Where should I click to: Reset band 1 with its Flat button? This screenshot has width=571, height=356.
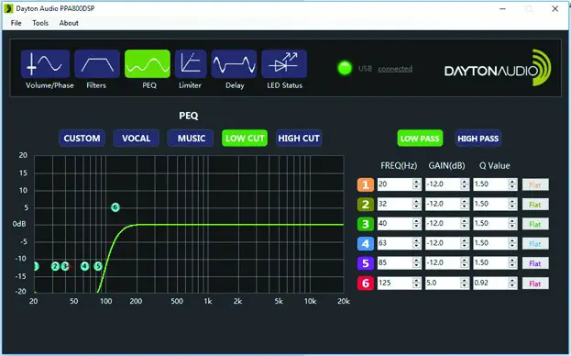click(535, 184)
